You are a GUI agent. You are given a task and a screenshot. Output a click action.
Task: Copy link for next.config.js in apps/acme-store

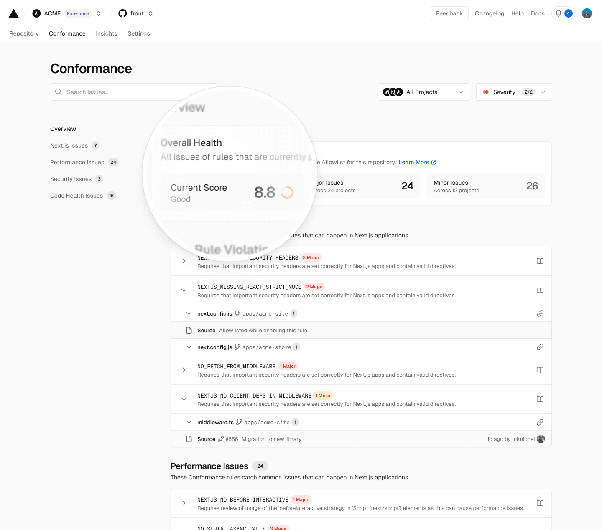tap(540, 347)
